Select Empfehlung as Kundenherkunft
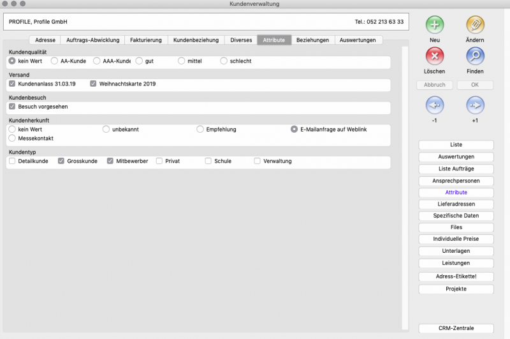510x339 pixels. point(200,130)
